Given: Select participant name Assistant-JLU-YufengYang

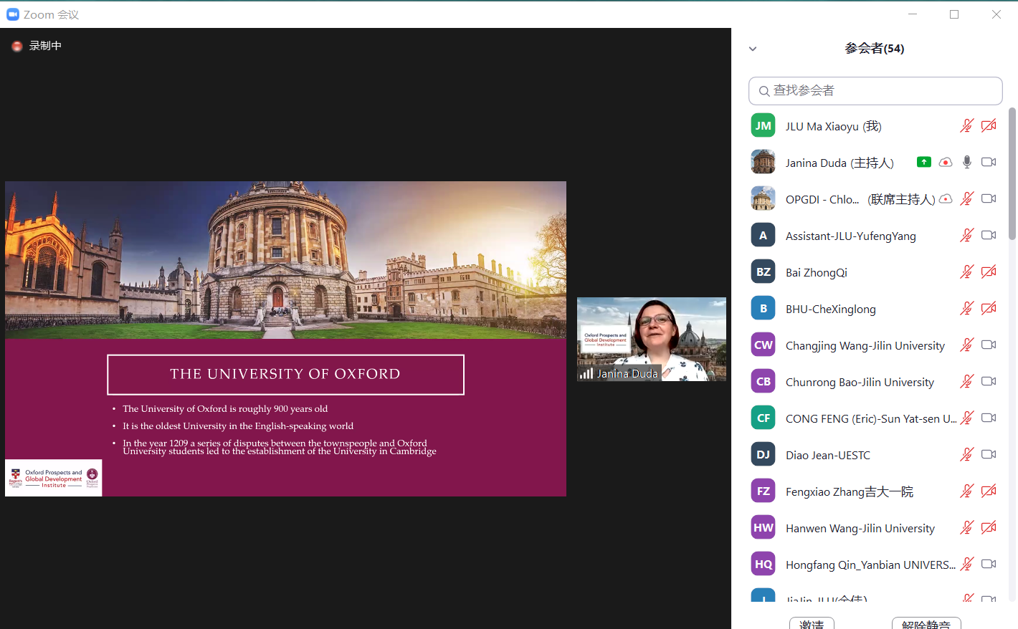Looking at the screenshot, I should point(851,236).
